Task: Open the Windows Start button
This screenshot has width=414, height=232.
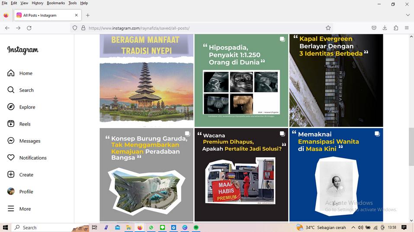Action: 5,228
